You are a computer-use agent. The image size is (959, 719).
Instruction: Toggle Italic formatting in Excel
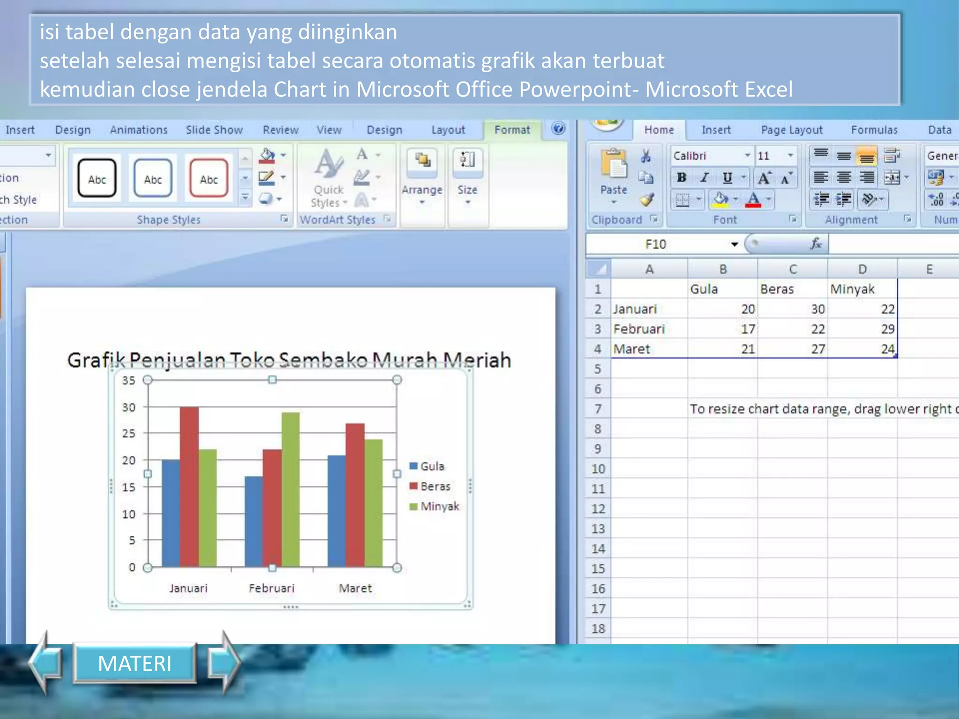pyautogui.click(x=705, y=178)
